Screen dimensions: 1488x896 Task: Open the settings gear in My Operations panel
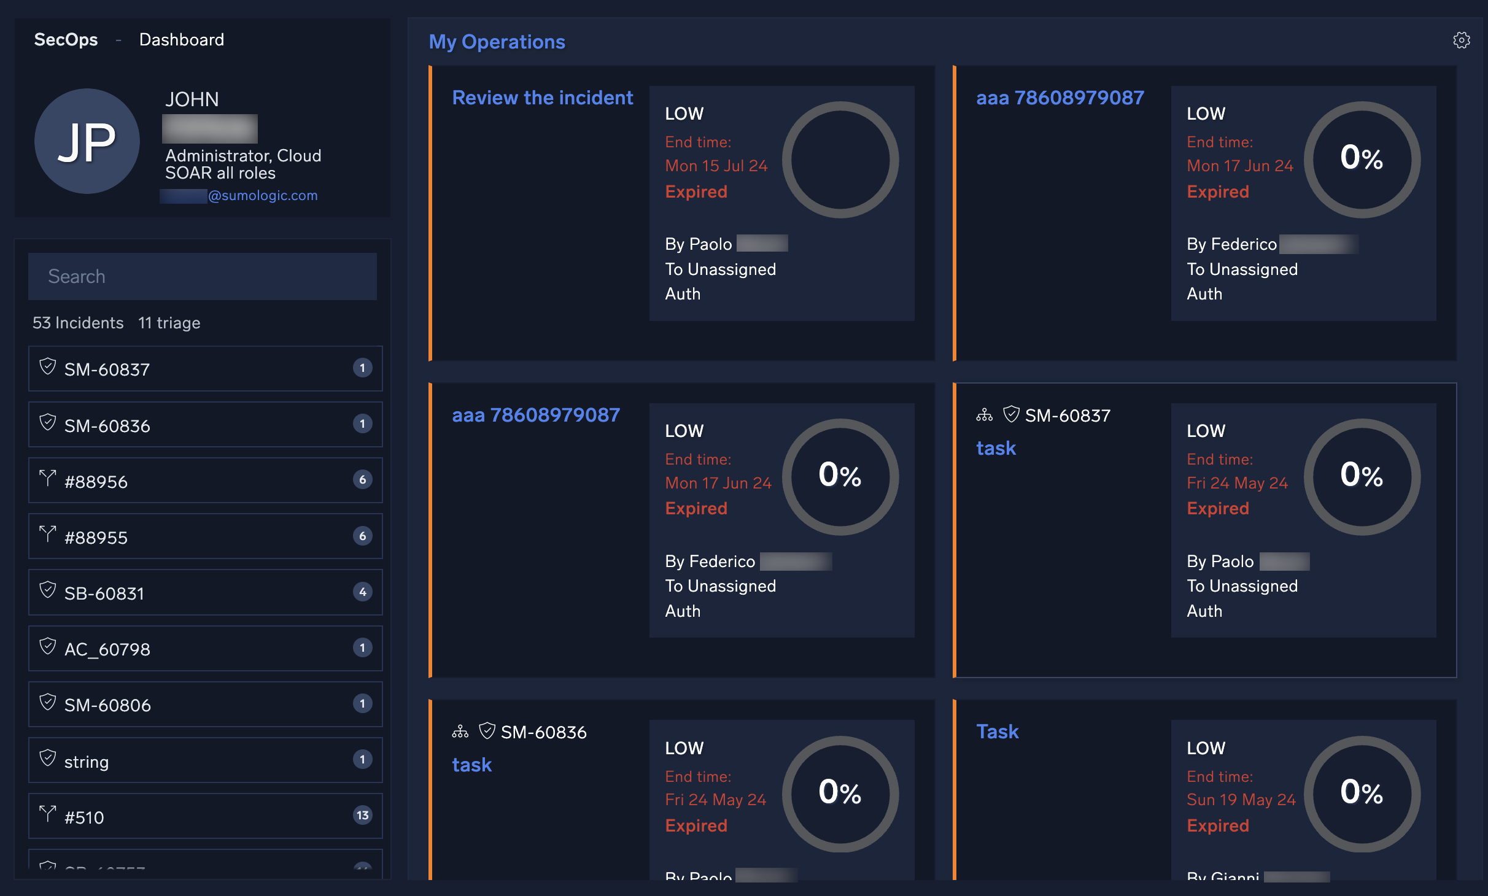(1461, 40)
